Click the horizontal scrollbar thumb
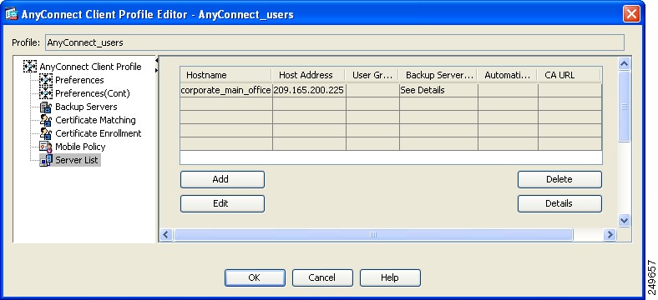658x300 pixels. 373,235
